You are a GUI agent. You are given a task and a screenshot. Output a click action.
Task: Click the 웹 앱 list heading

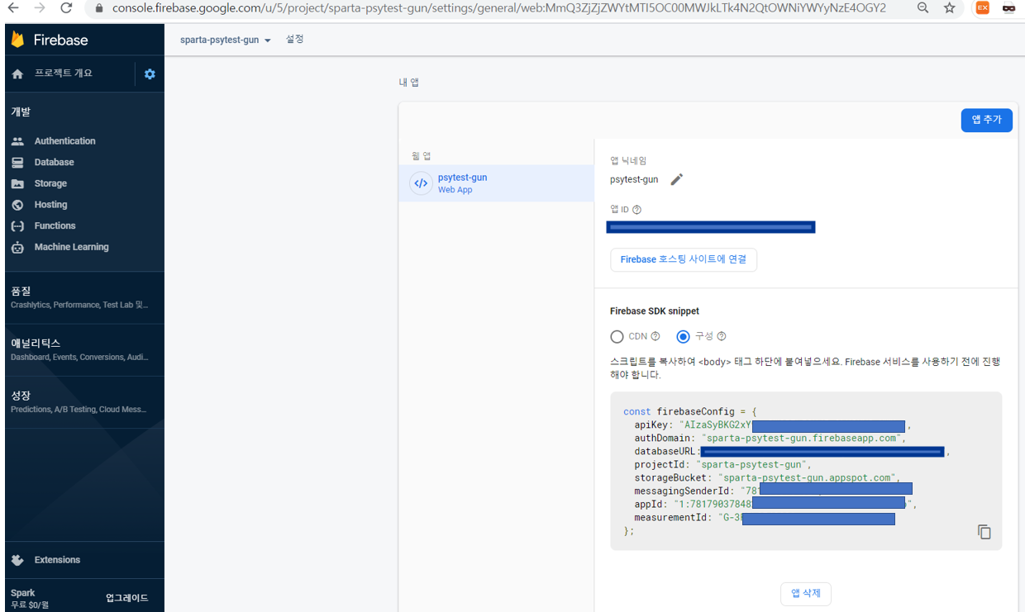422,156
